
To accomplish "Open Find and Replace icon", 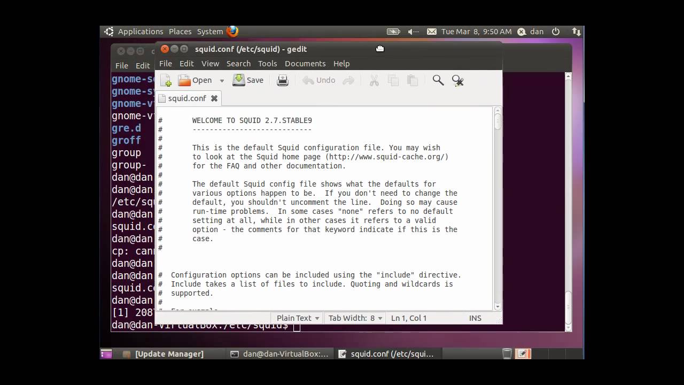I will (x=457, y=80).
